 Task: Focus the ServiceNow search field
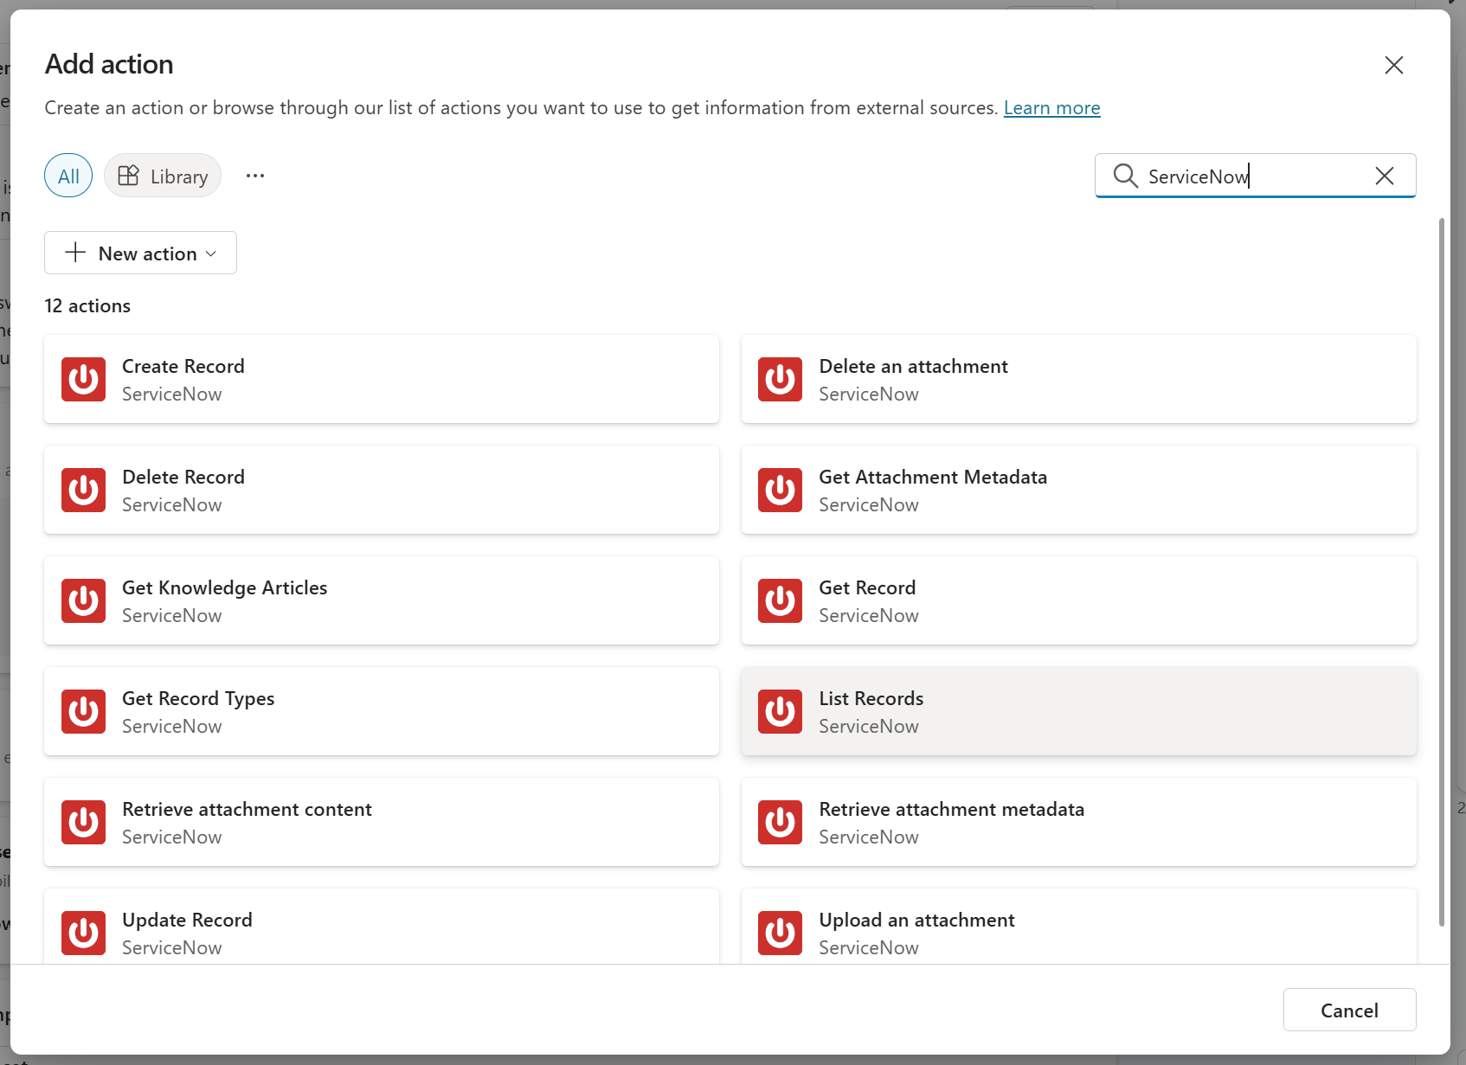click(1255, 176)
